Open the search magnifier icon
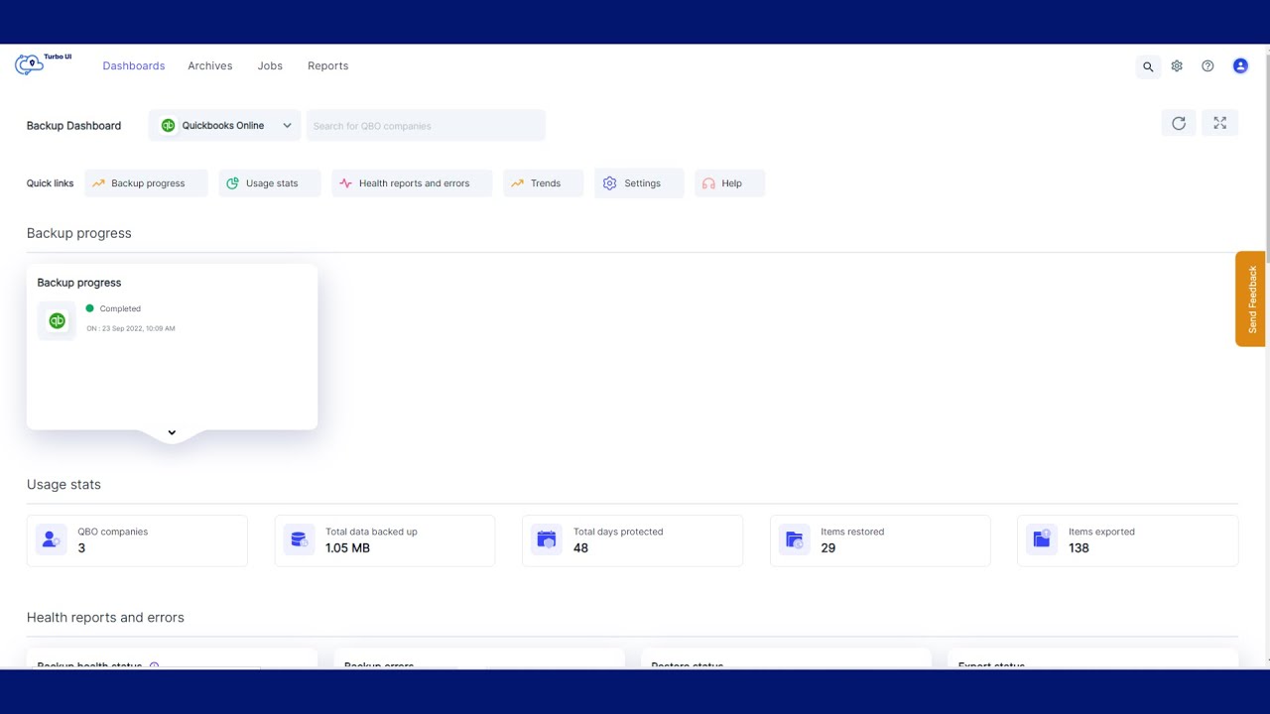This screenshot has height=714, width=1270. point(1148,66)
